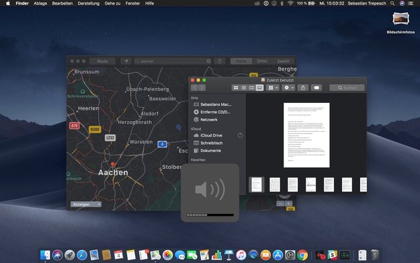420x263 pixels.
Task: Select third document thumbnail in gallery strip
Action: pyautogui.click(x=292, y=184)
